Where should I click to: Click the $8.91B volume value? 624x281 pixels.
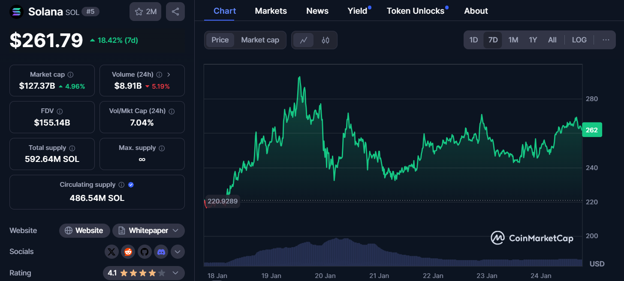(128, 86)
